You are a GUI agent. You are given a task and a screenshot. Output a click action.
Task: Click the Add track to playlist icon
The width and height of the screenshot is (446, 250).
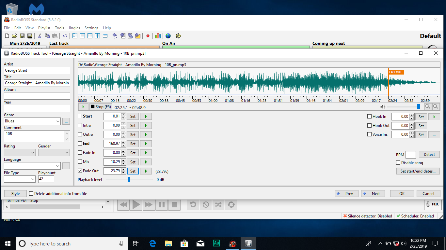coord(115,36)
